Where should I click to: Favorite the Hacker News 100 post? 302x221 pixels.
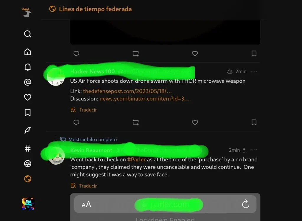tap(195, 122)
